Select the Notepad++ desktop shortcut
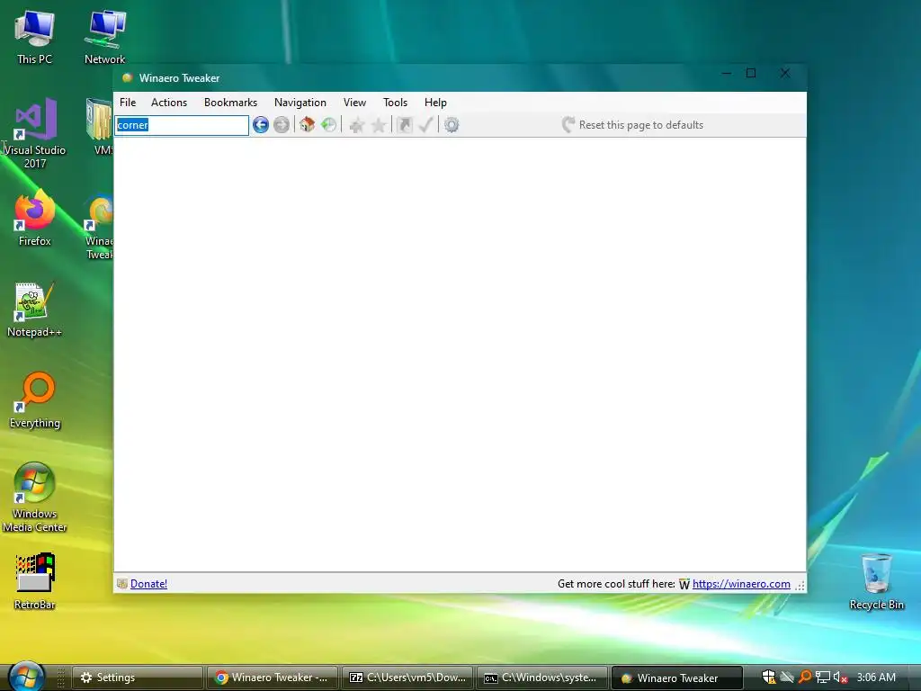921x691 pixels. (x=35, y=310)
